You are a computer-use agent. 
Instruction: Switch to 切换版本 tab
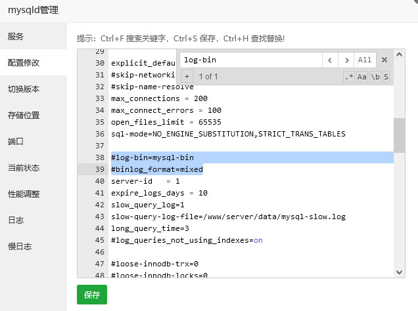[34, 89]
